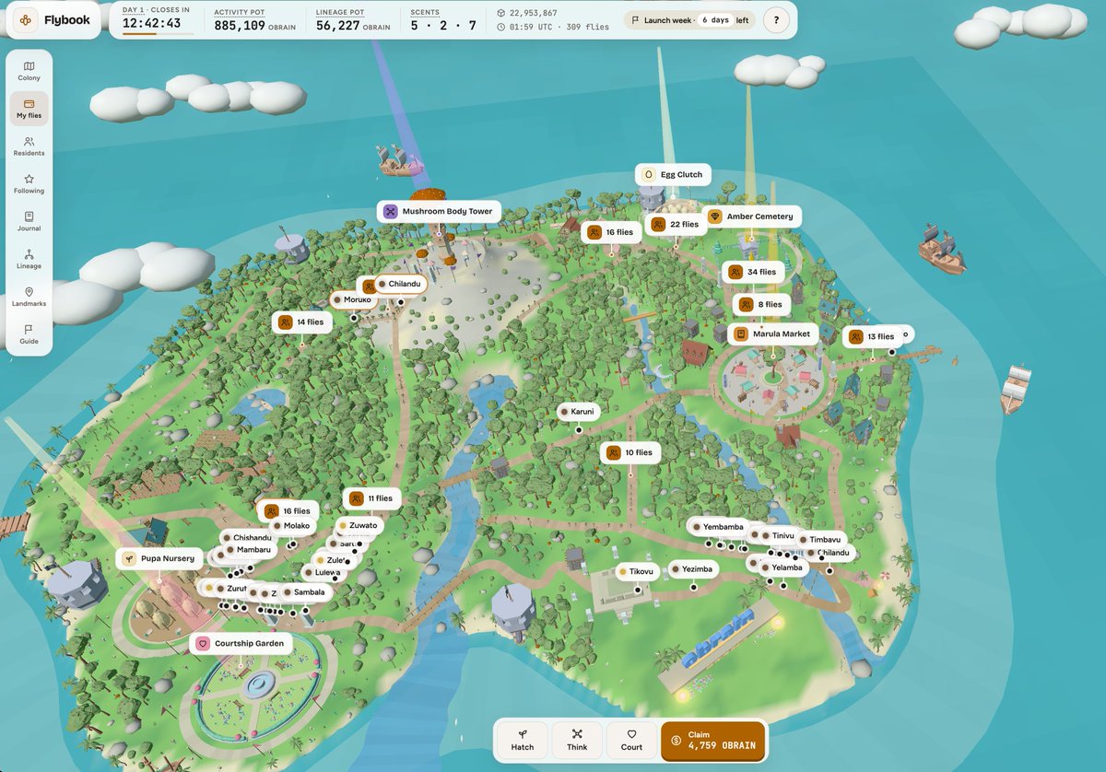The image size is (1106, 772).
Task: Click the Scents 5 · 2 · 7 counter
Action: (443, 26)
